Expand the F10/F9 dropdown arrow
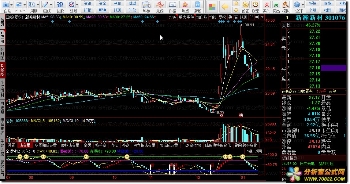Viewport: 350px width, 184px height. [24, 5]
